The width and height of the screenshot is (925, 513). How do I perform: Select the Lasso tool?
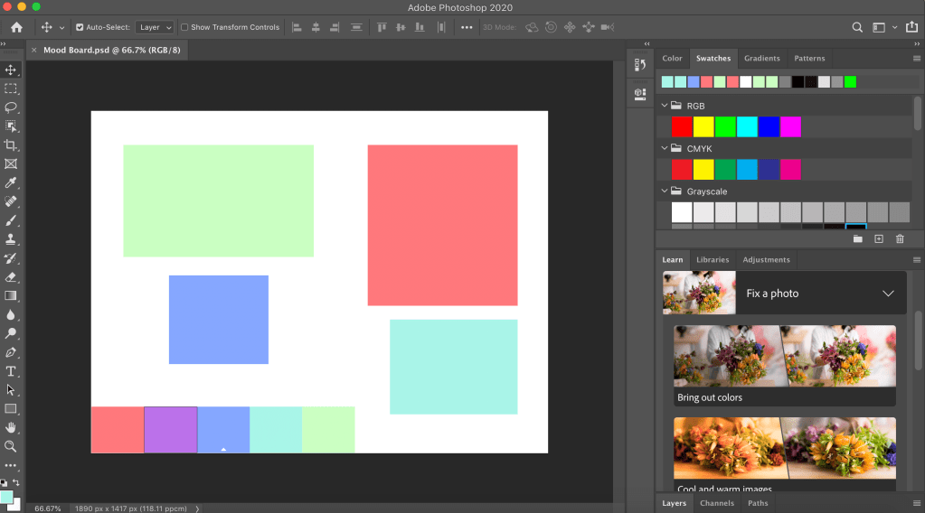point(11,107)
